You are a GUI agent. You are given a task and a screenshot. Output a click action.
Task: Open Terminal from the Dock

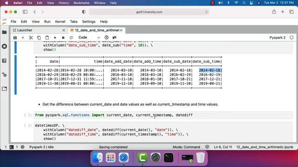pos(169,158)
